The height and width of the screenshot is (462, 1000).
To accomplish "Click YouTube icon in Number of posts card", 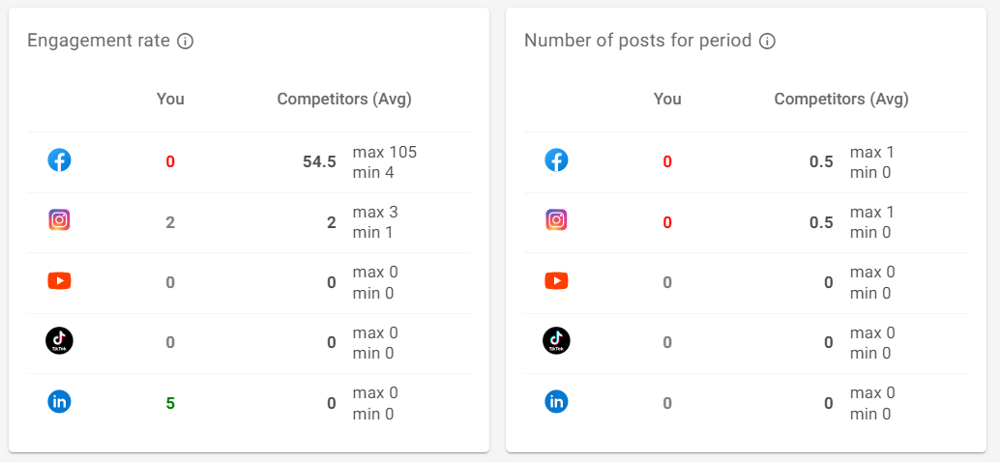I will pyautogui.click(x=556, y=280).
